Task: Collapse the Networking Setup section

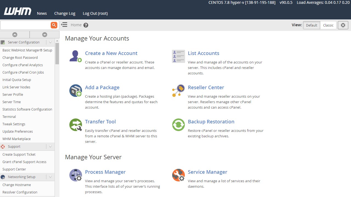Action: pyautogui.click(x=50, y=177)
